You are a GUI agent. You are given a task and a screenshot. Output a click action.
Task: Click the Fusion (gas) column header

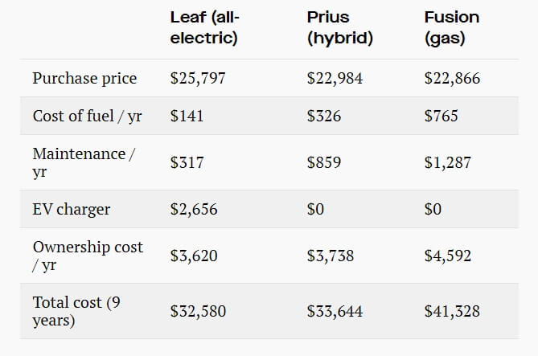[451, 27]
